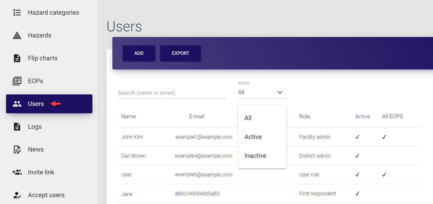Image resolution: width=433 pixels, height=204 pixels.
Task: Click the EOPs stacked pages icon
Action: tap(17, 81)
